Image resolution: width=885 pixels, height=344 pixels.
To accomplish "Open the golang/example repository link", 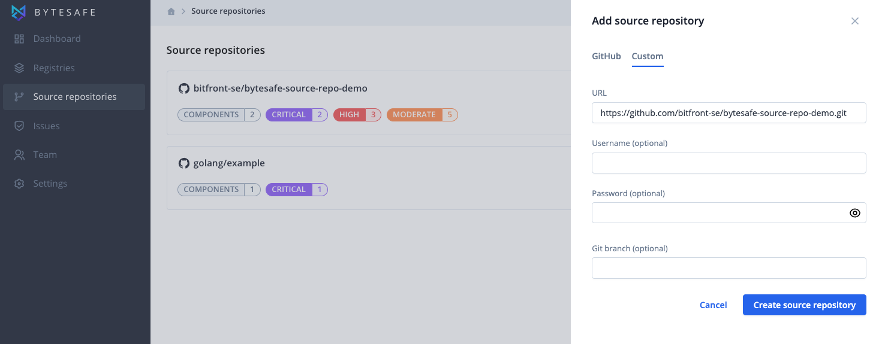I will click(x=229, y=163).
